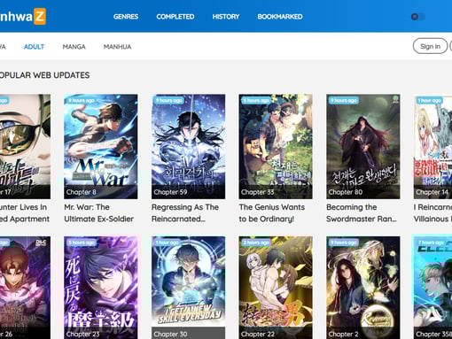Open the cover showing Chapter 2
Viewport: 452px width, 339px height.
(x=363, y=288)
